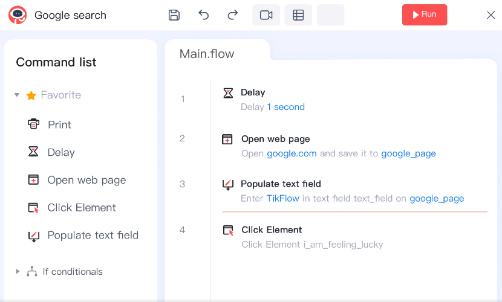Click the Print command printer icon
The width and height of the screenshot is (502, 302).
pyautogui.click(x=33, y=124)
